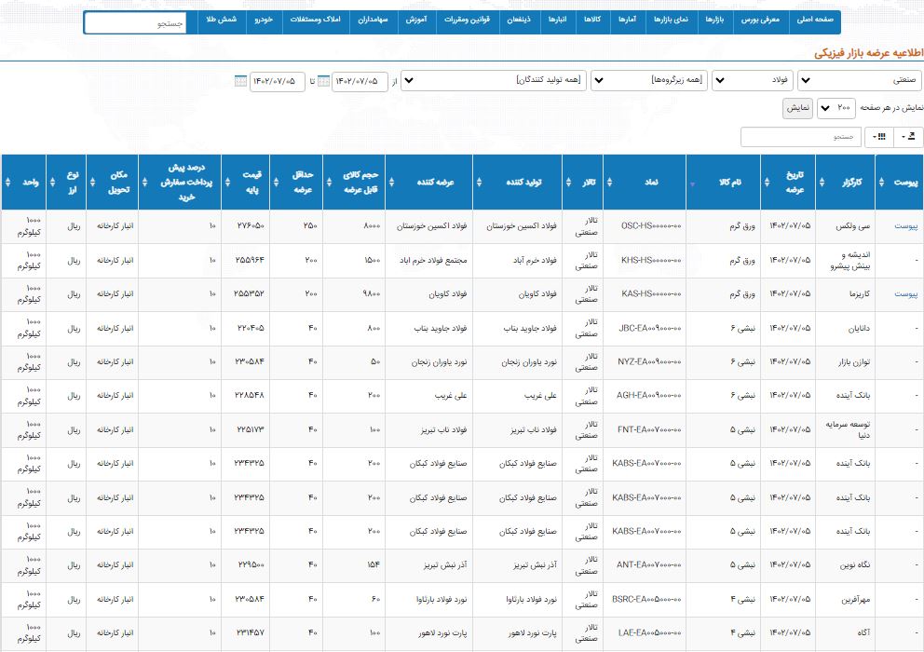924x652 pixels.
Task: Click the sort arrow on نام کالا column
Action: click(x=692, y=183)
